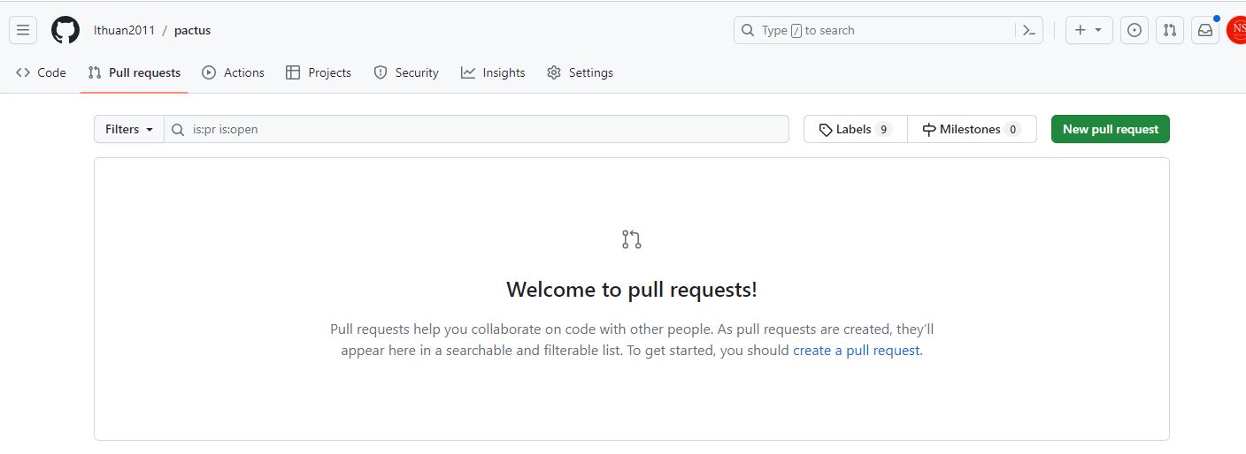Click the user profile avatar
The width and height of the screenshot is (1246, 454).
coord(1237,30)
